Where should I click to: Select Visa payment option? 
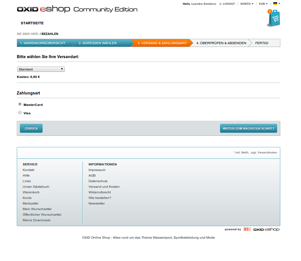click(x=20, y=113)
